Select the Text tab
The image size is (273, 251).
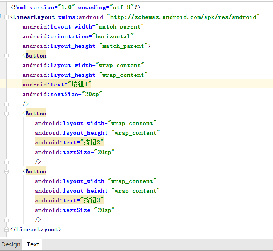[x=33, y=244]
